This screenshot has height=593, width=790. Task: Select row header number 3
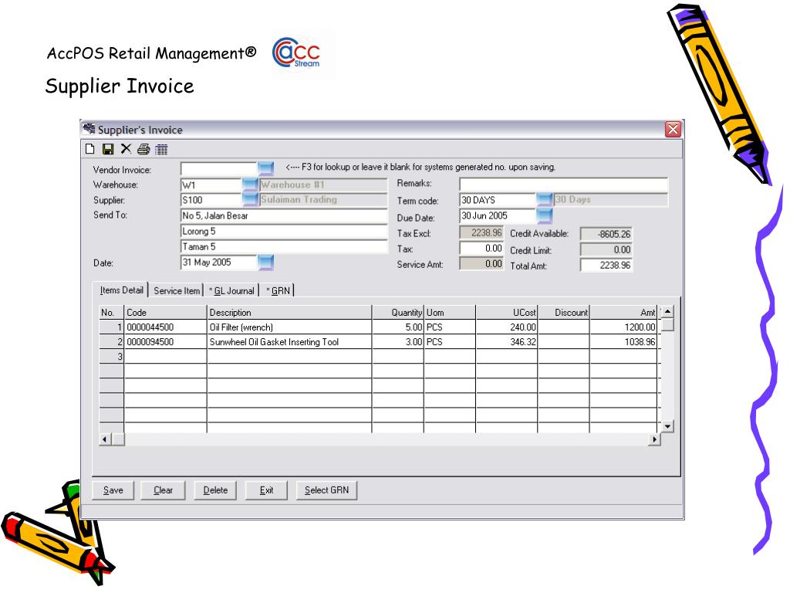coord(112,356)
